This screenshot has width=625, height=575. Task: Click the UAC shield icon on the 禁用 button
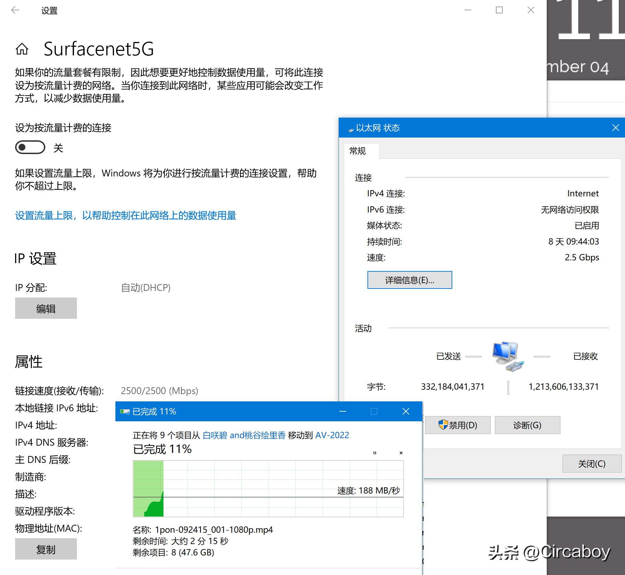click(x=443, y=425)
